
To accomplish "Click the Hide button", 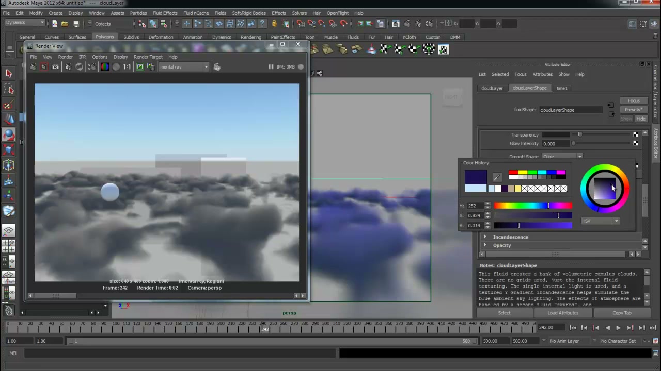I will point(640,119).
